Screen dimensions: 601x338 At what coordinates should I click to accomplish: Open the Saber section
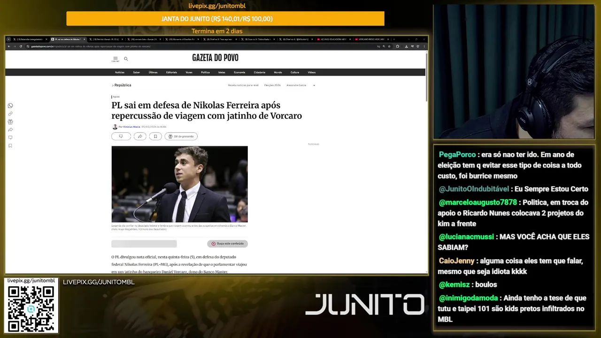(x=137, y=72)
